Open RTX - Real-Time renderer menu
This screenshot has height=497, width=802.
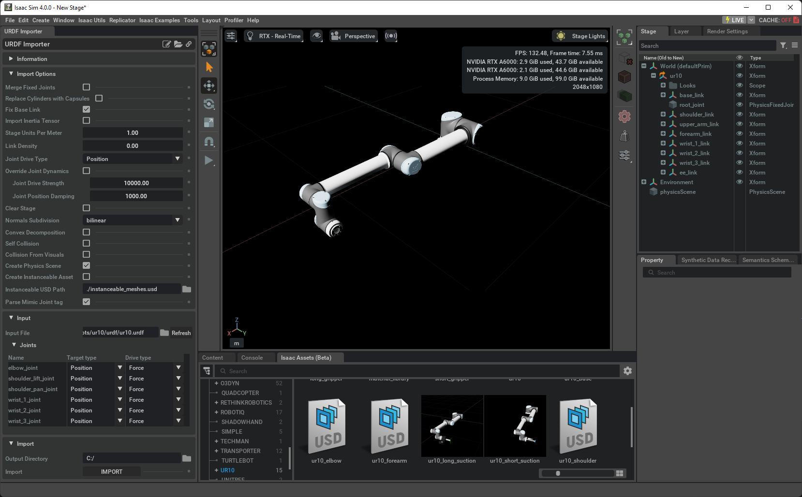pos(274,36)
